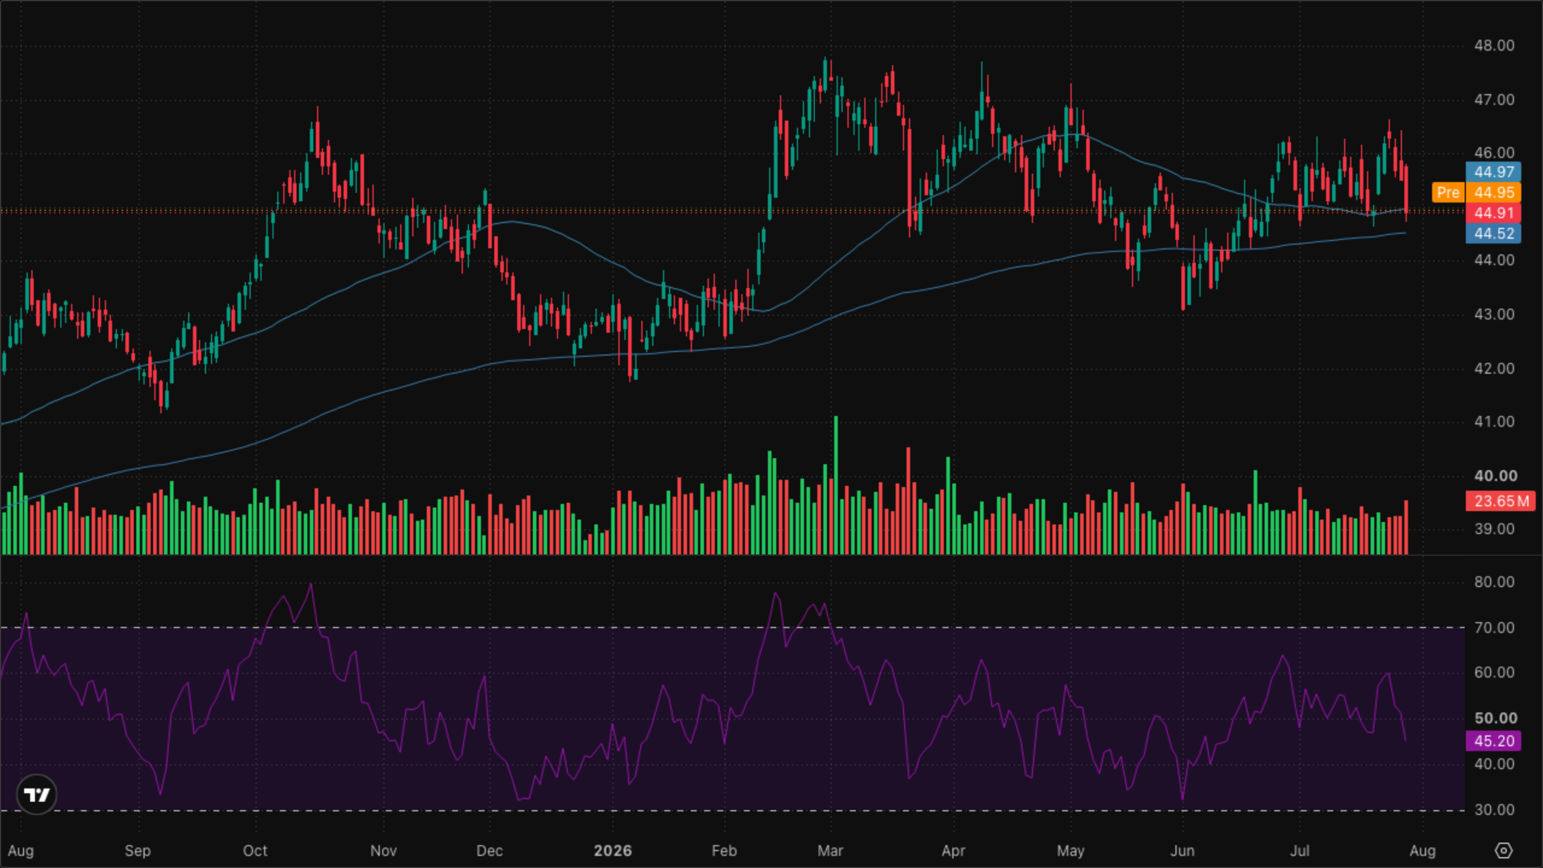Select the blue 44.97 moving average label

[x=1494, y=172]
